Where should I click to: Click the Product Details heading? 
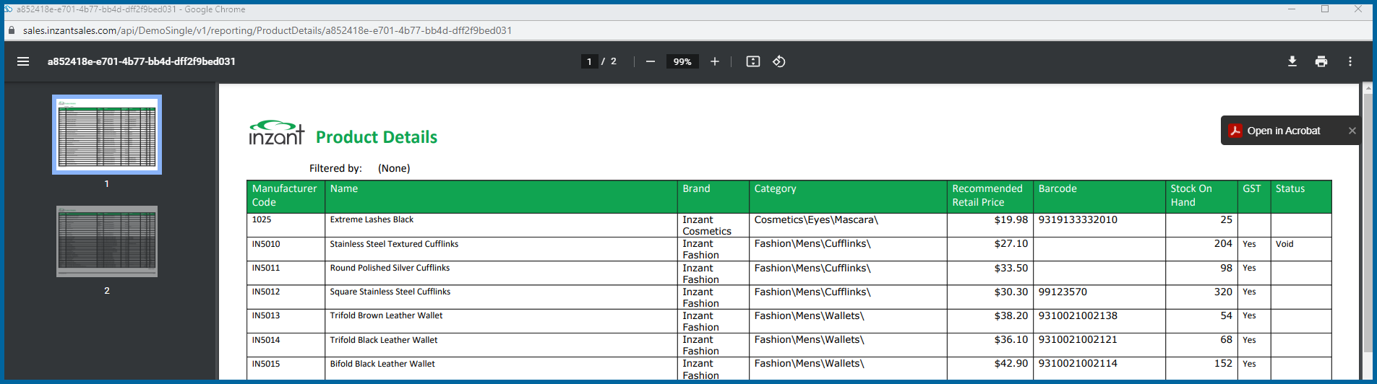click(x=377, y=137)
